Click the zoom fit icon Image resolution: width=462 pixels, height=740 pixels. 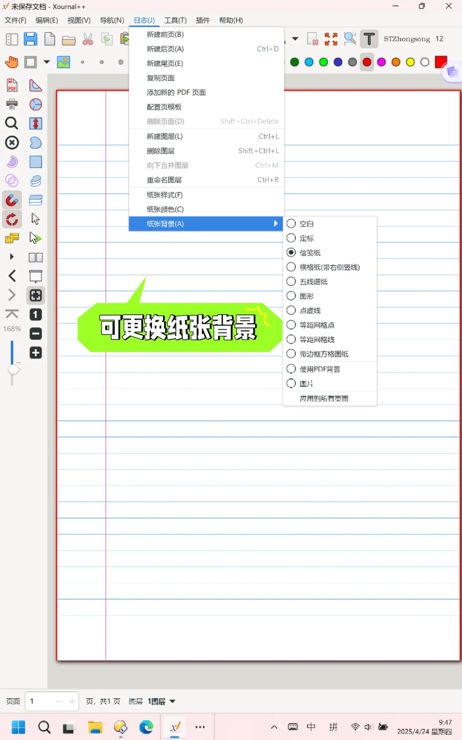(x=36, y=295)
